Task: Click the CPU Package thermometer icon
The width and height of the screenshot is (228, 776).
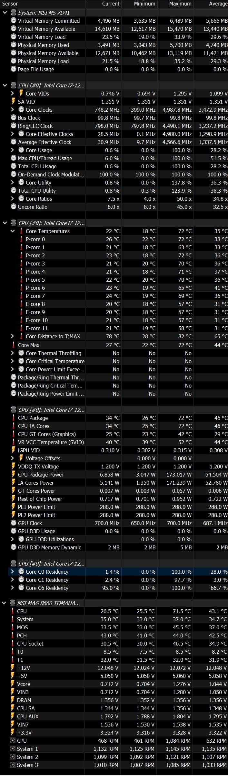Action: (14, 418)
